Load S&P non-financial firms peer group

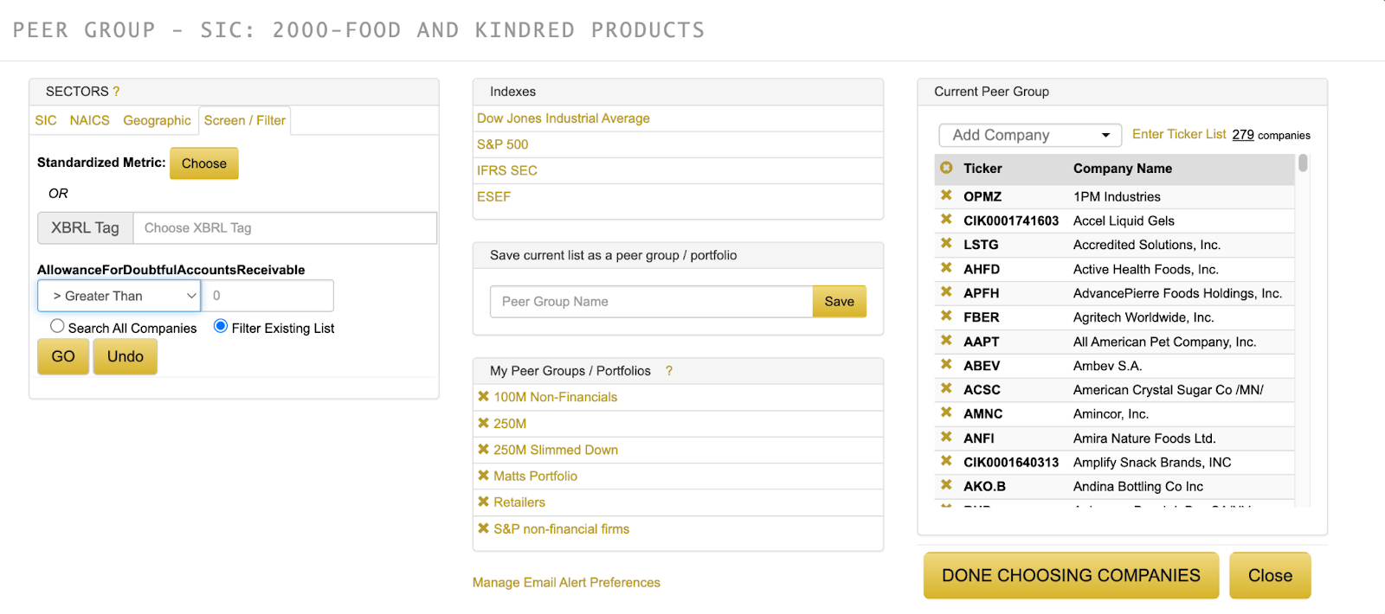pyautogui.click(x=562, y=529)
